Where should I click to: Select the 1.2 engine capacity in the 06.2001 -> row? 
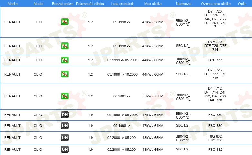point(91,96)
